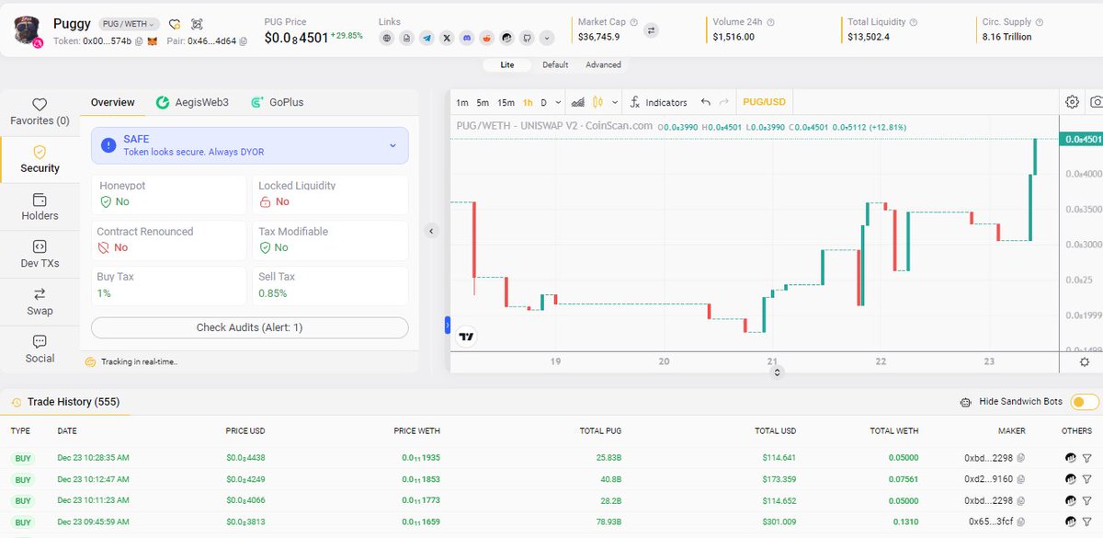Click the TOTAL USD column header
The width and height of the screenshot is (1103, 538).
(777, 430)
